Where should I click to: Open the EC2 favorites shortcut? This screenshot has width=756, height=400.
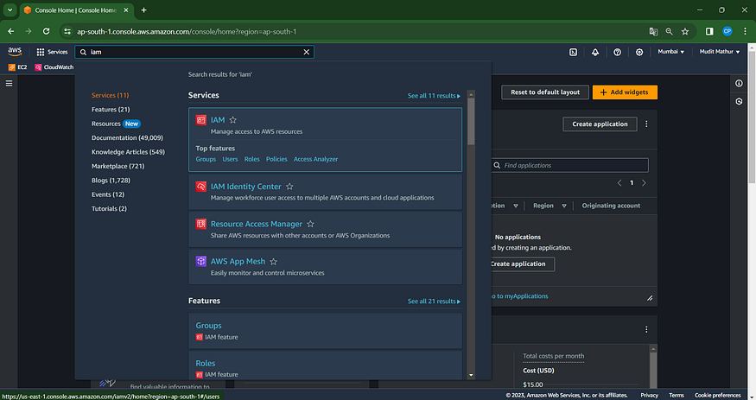[18, 67]
